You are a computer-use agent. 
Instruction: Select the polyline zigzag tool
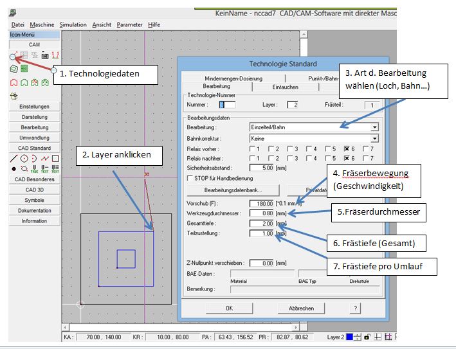44,158
